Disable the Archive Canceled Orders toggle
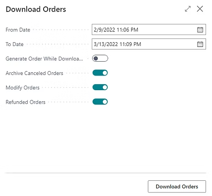This screenshot has width=212, height=196. 100,73
